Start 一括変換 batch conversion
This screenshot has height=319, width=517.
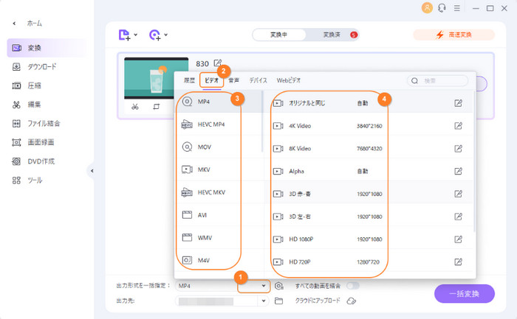click(465, 294)
